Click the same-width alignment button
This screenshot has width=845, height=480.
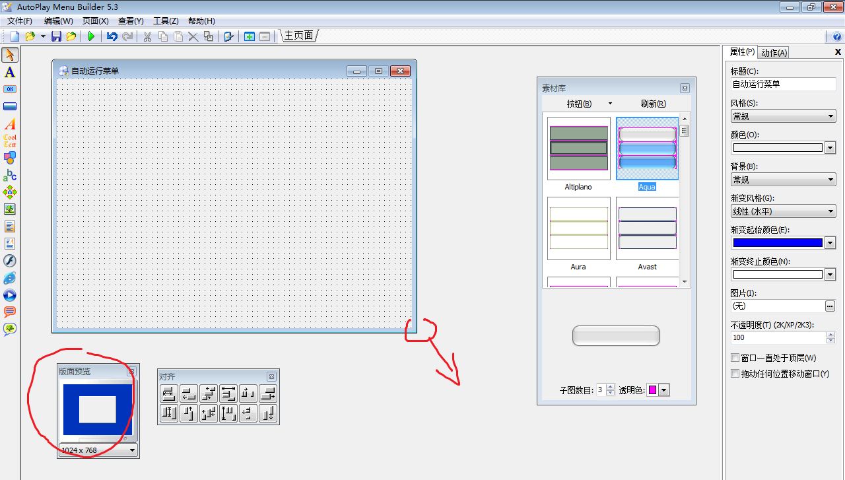pyautogui.click(x=169, y=394)
